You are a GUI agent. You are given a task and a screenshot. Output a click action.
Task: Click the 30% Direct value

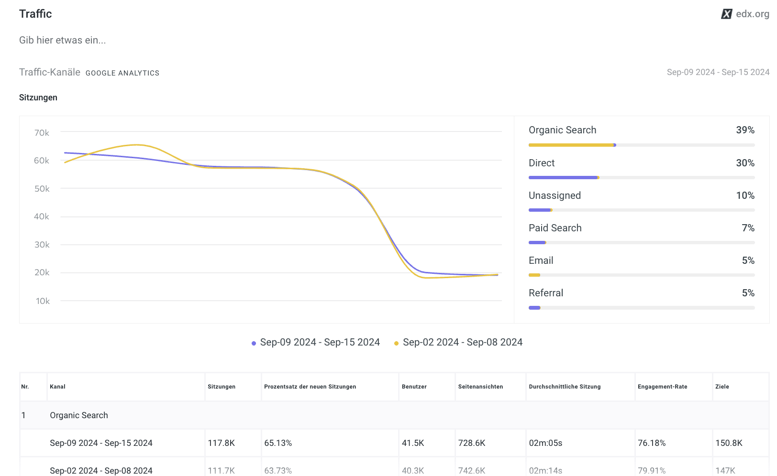745,163
